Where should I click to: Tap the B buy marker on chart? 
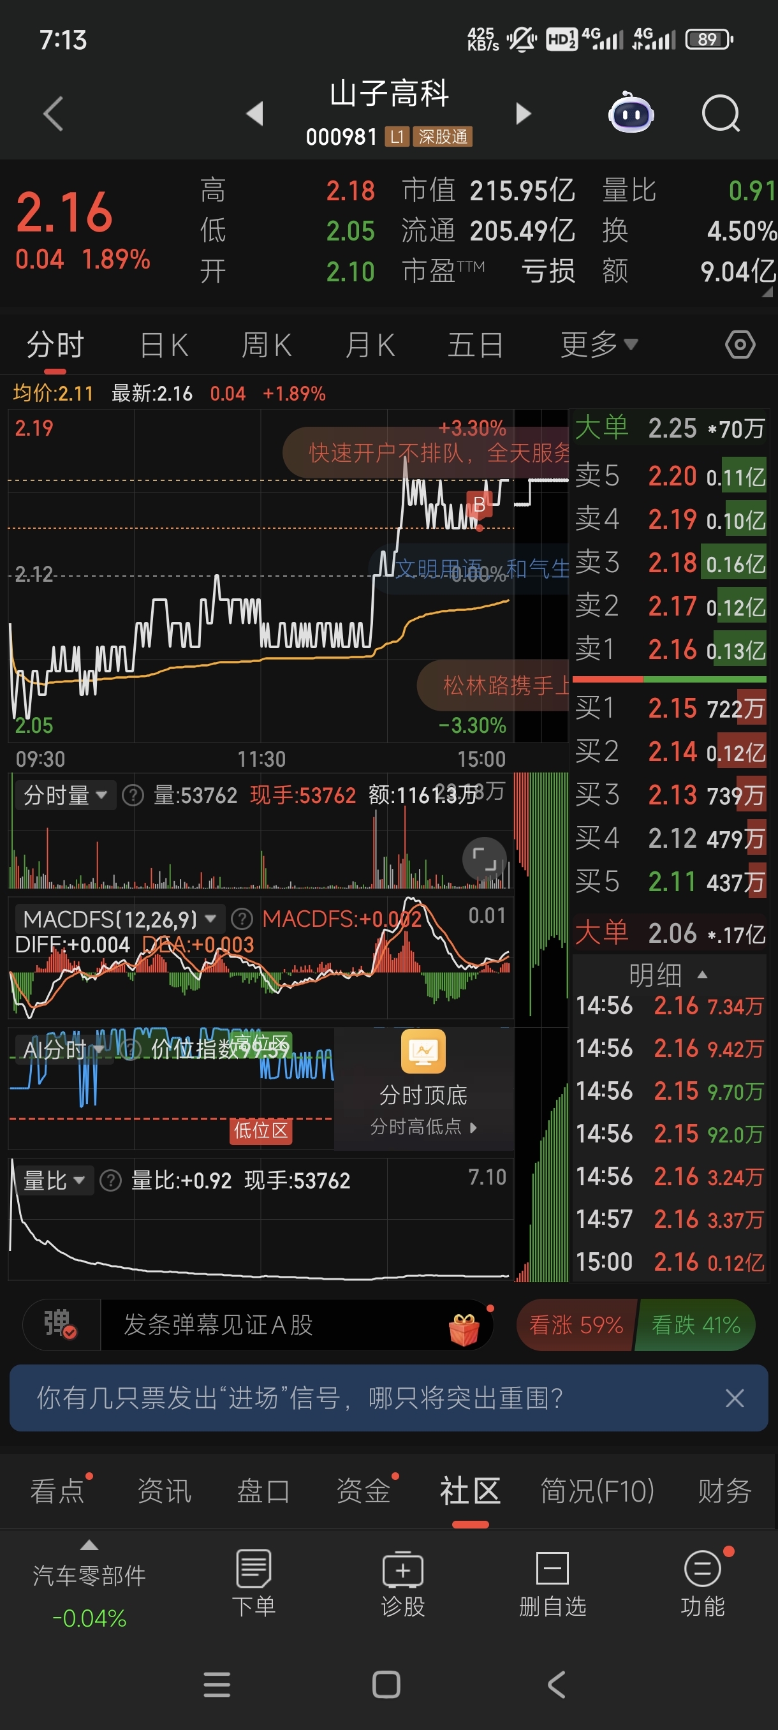pyautogui.click(x=480, y=505)
